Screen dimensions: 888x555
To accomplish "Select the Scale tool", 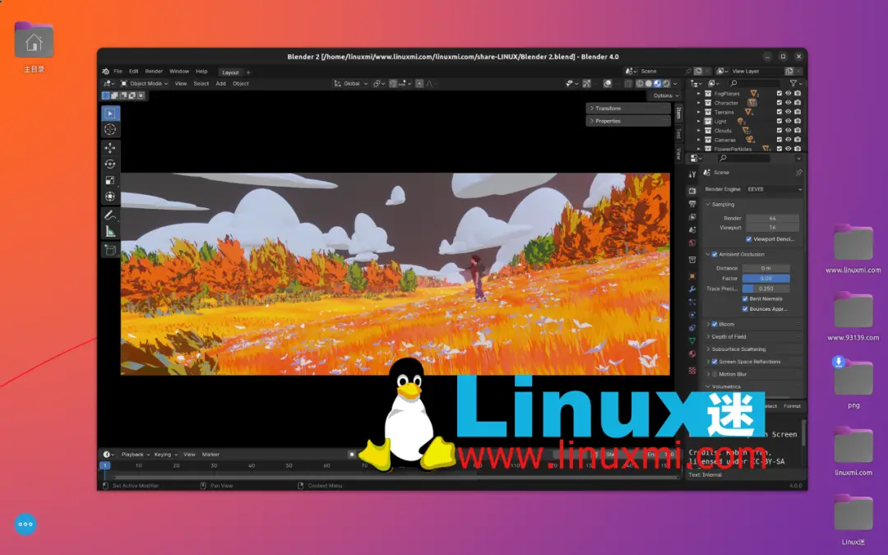I will click(x=110, y=181).
